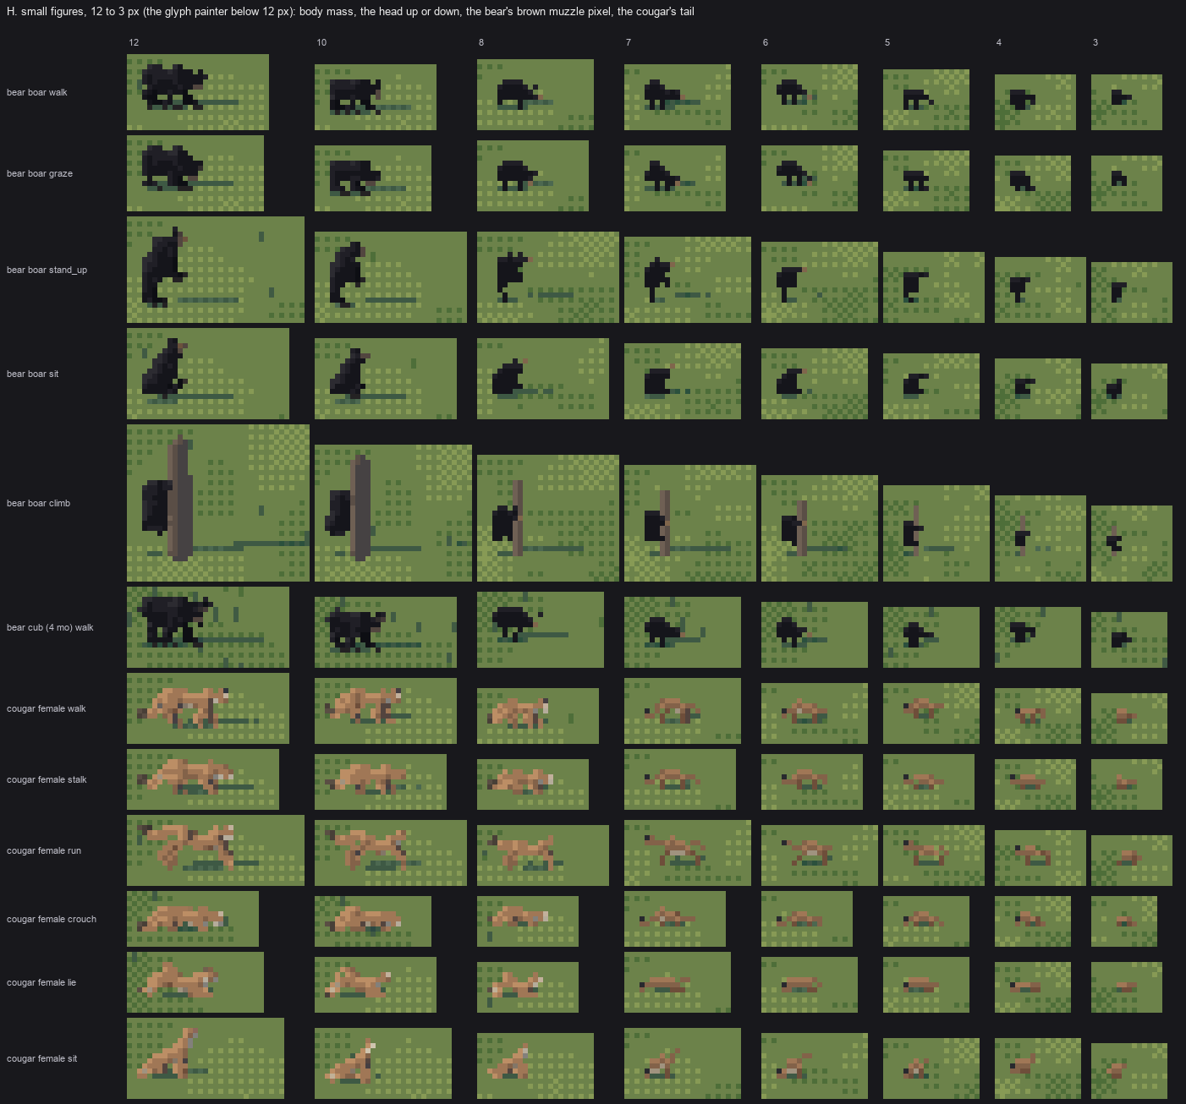Screen dimensions: 1186x1104
Task: Click the 'bear cub (4 mo) walk' label
Action: click(x=50, y=627)
